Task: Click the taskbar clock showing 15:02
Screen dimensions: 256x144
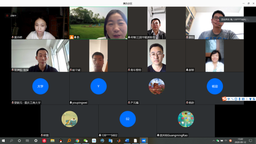Action: click(x=240, y=141)
